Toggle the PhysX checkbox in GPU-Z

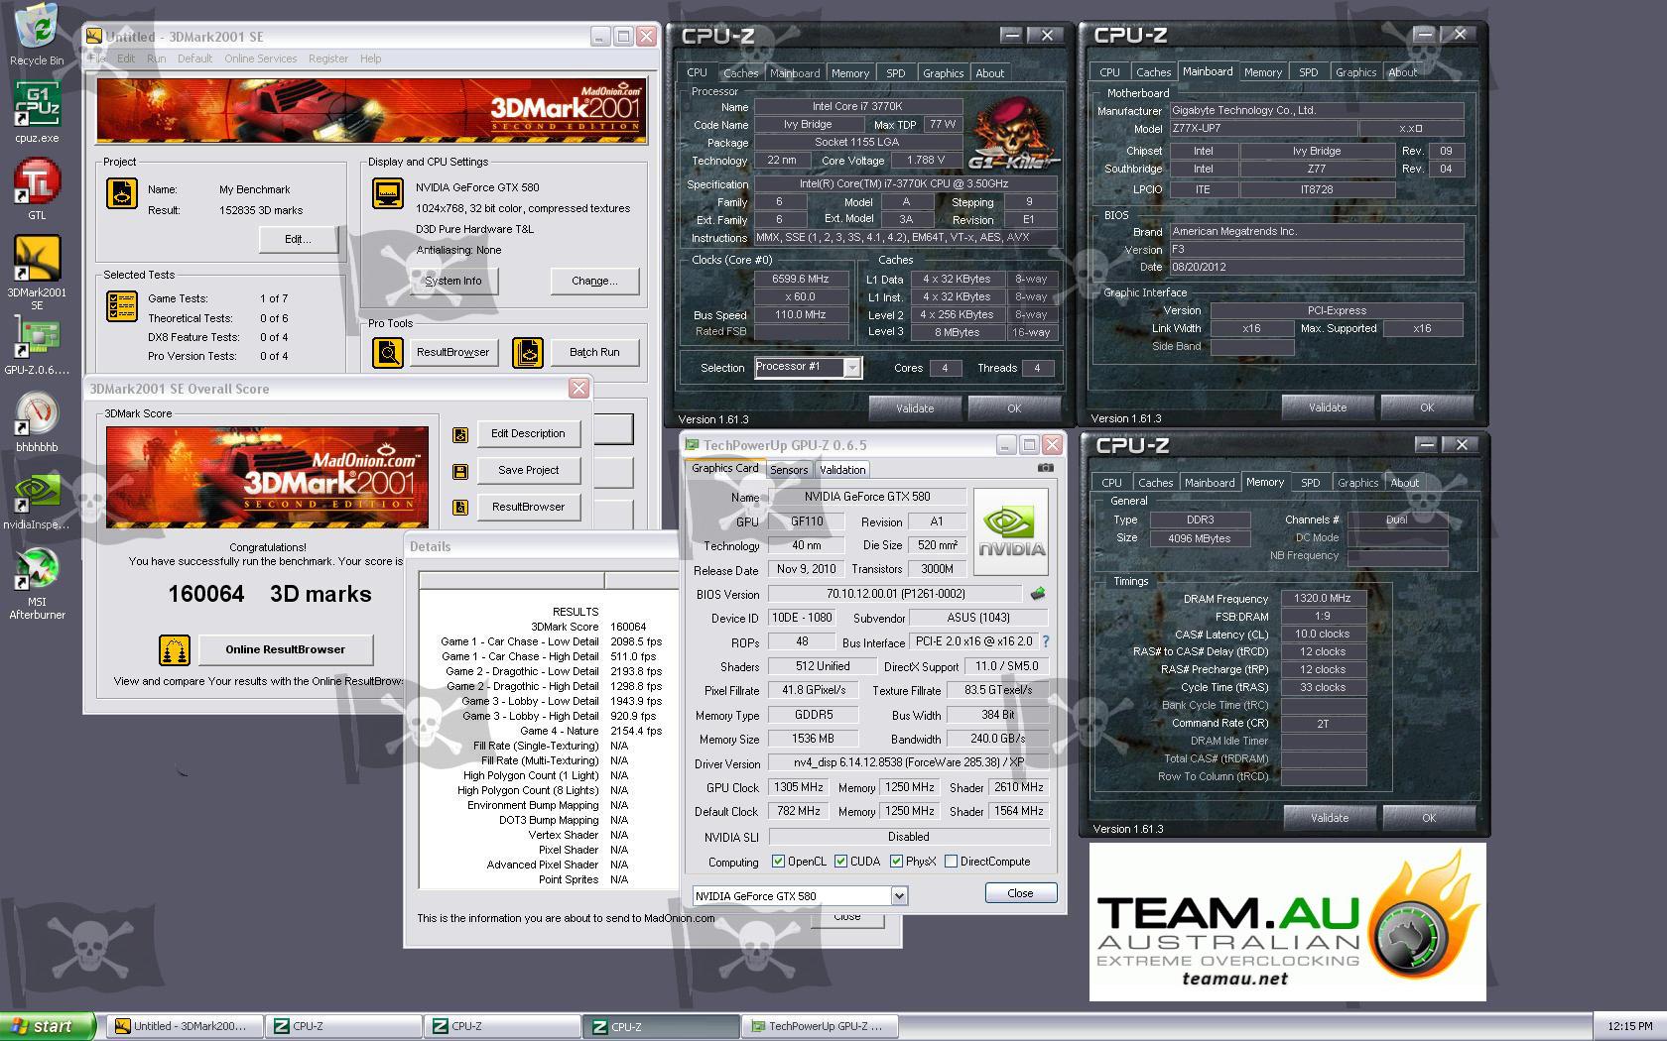[897, 862]
